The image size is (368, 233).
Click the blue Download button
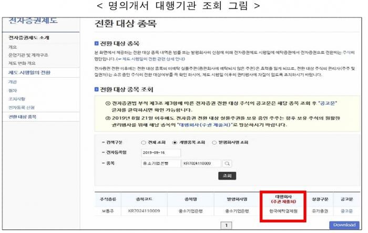pyautogui.click(x=344, y=225)
